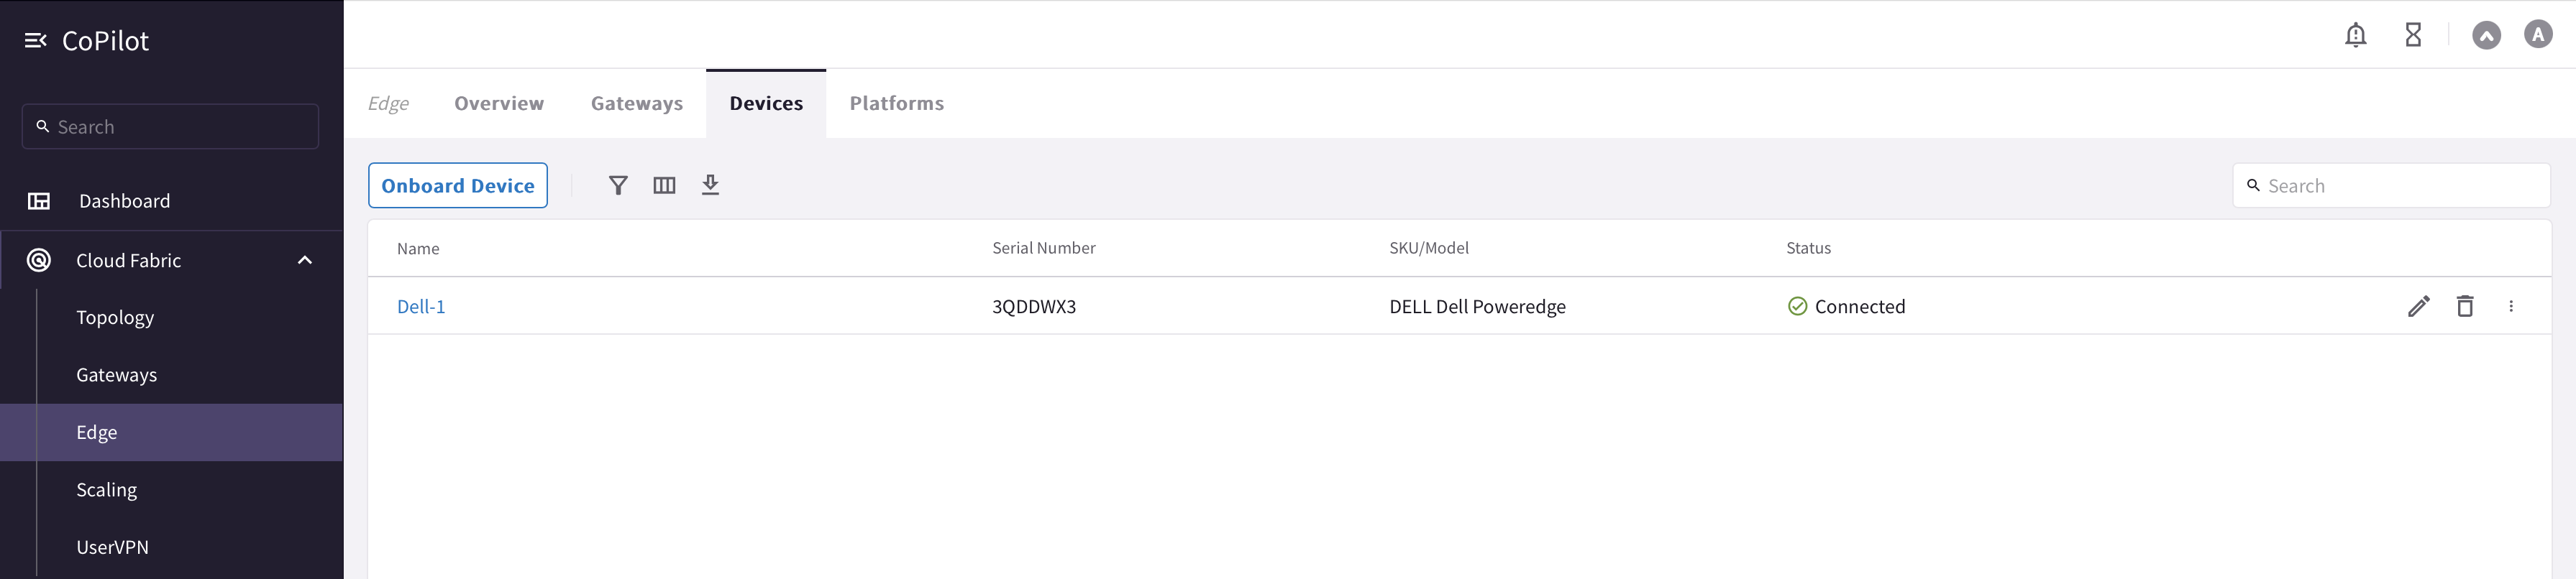The height and width of the screenshot is (579, 2576).
Task: Click the column visibility icon in the toolbar
Action: click(x=664, y=185)
